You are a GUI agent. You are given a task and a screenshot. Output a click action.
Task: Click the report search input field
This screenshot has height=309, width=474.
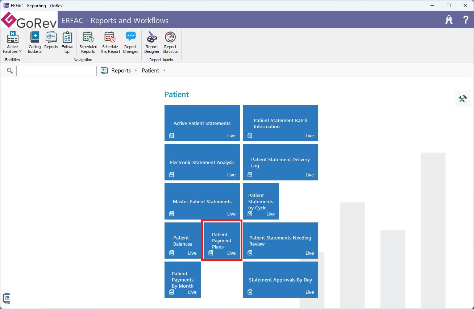(x=57, y=71)
